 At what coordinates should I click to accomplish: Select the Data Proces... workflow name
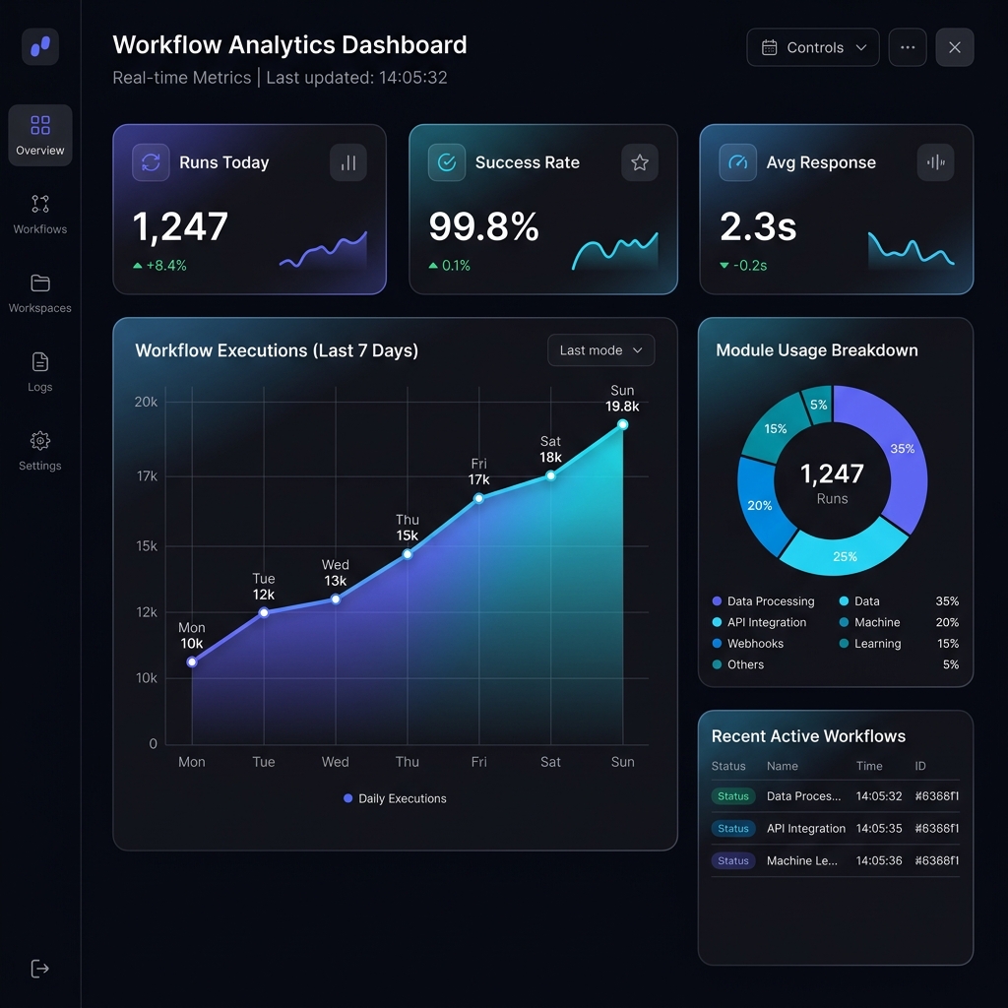(x=803, y=795)
